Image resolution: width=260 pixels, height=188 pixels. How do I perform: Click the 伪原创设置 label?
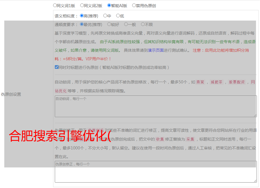[11, 94]
